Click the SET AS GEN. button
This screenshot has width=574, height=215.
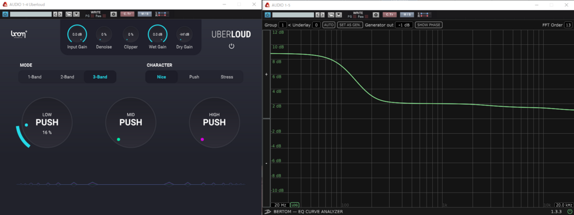point(350,25)
